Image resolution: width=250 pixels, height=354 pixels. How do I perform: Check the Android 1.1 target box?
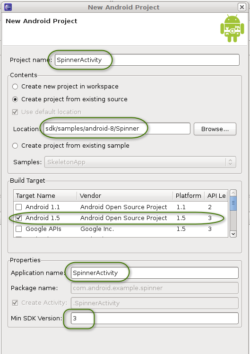(19, 207)
